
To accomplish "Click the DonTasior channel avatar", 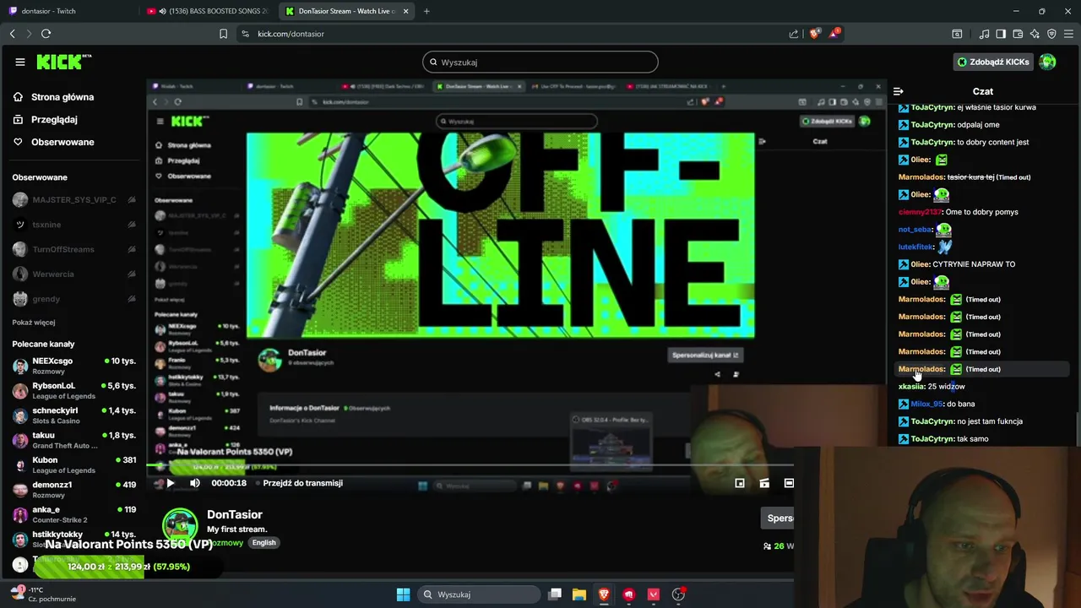I will point(180,525).
